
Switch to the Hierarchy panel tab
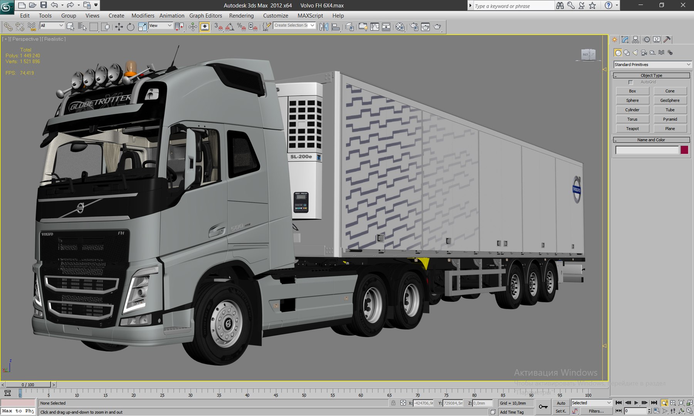click(x=635, y=39)
